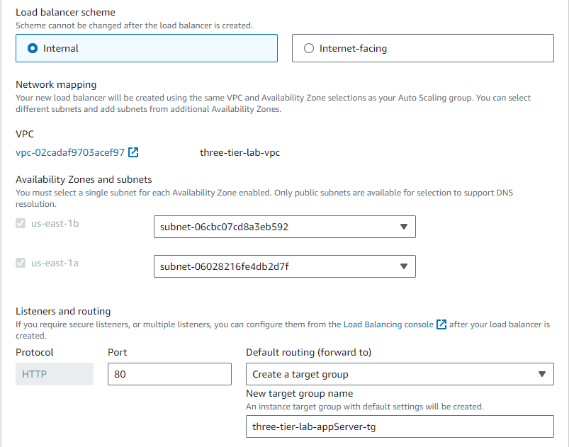Screen dimensions: 569x447
Task: Click the disabled HTTP protocol box
Action: pyautogui.click(x=55, y=374)
